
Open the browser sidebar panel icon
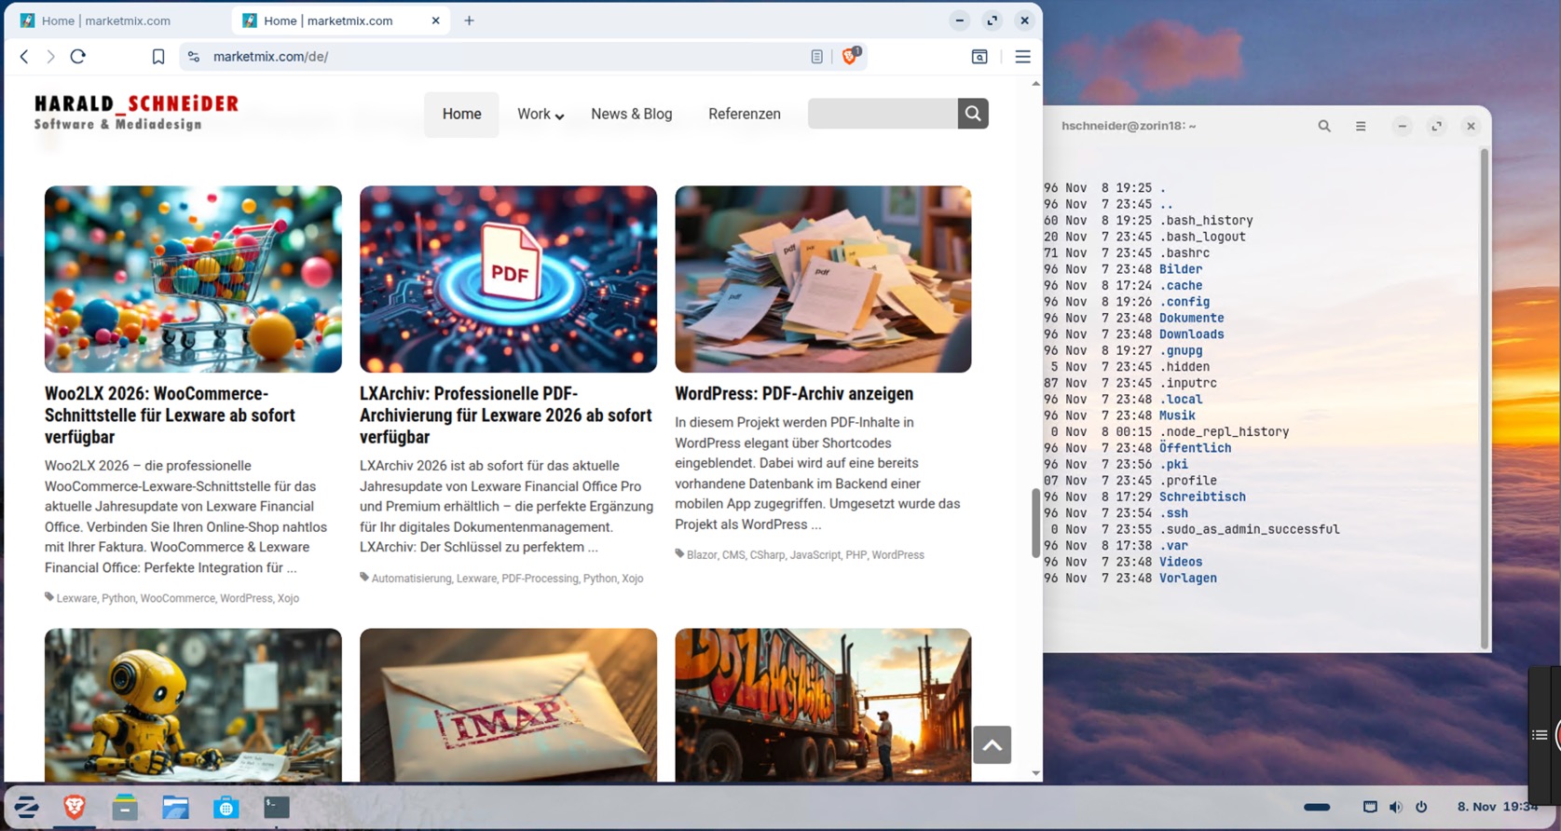point(979,57)
